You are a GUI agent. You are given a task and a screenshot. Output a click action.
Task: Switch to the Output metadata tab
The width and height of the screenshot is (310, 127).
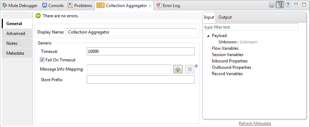pyautogui.click(x=225, y=17)
